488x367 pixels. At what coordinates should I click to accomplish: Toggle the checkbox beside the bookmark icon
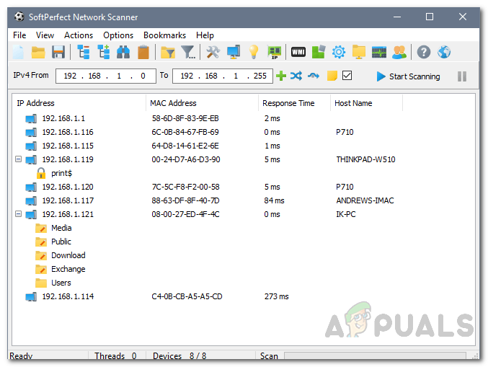347,76
